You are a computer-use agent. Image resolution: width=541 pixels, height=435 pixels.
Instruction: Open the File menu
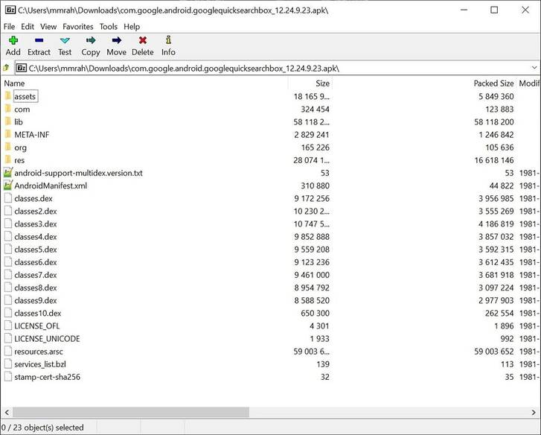click(10, 27)
